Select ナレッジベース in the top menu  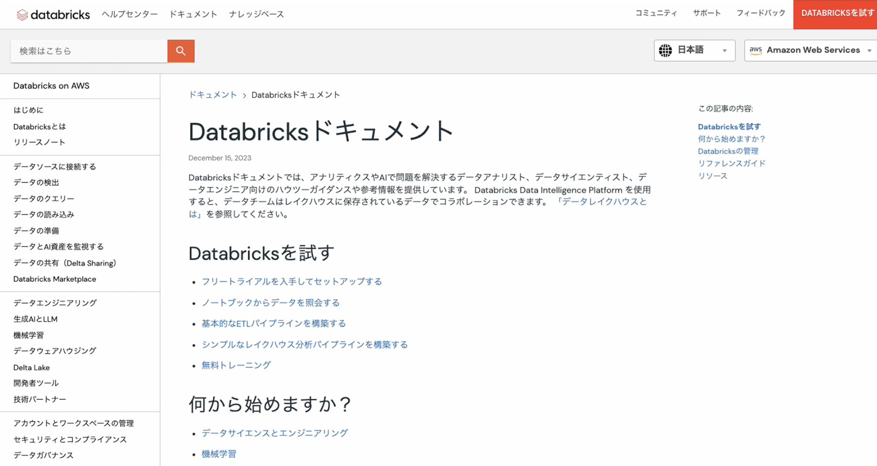256,14
